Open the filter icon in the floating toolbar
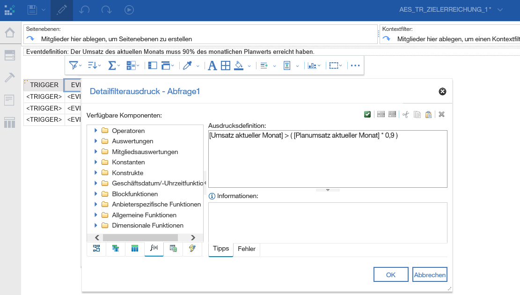 click(x=73, y=65)
